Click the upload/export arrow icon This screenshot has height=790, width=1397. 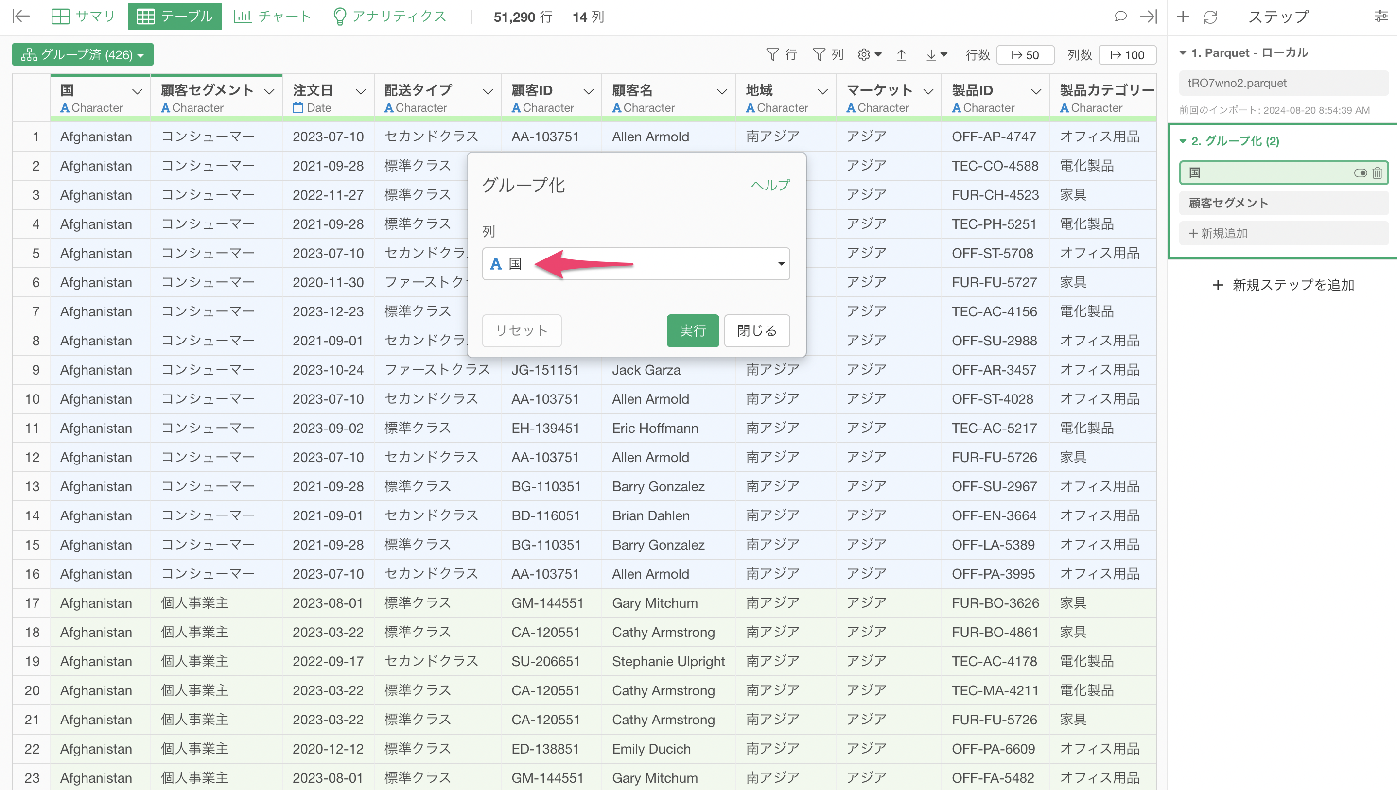(x=901, y=55)
